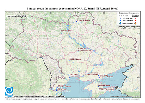Click the legend heading text
145x103 pixels.
[129, 13]
